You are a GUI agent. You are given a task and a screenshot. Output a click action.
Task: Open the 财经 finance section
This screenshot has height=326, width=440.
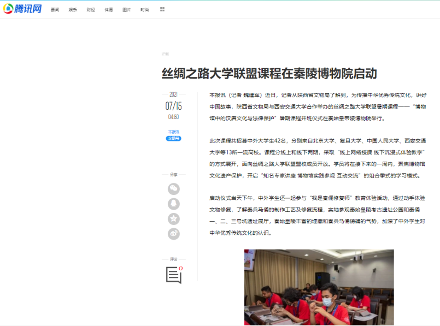tap(91, 10)
